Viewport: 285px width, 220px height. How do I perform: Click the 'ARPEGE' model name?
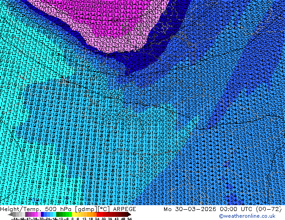tap(125, 209)
